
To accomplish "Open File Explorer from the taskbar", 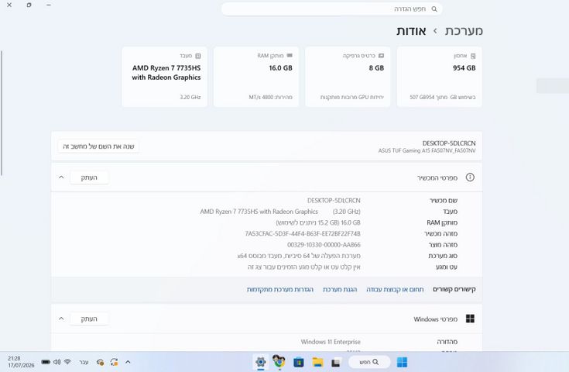I will [317, 362].
